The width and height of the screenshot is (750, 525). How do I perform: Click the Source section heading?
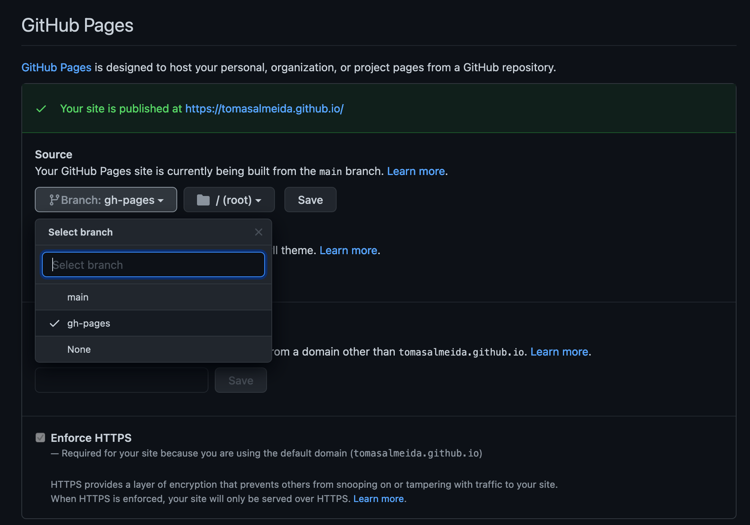pyautogui.click(x=54, y=154)
